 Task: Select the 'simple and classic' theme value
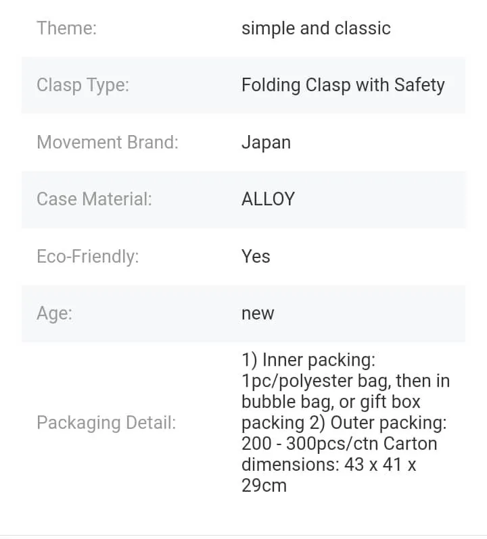pos(316,28)
